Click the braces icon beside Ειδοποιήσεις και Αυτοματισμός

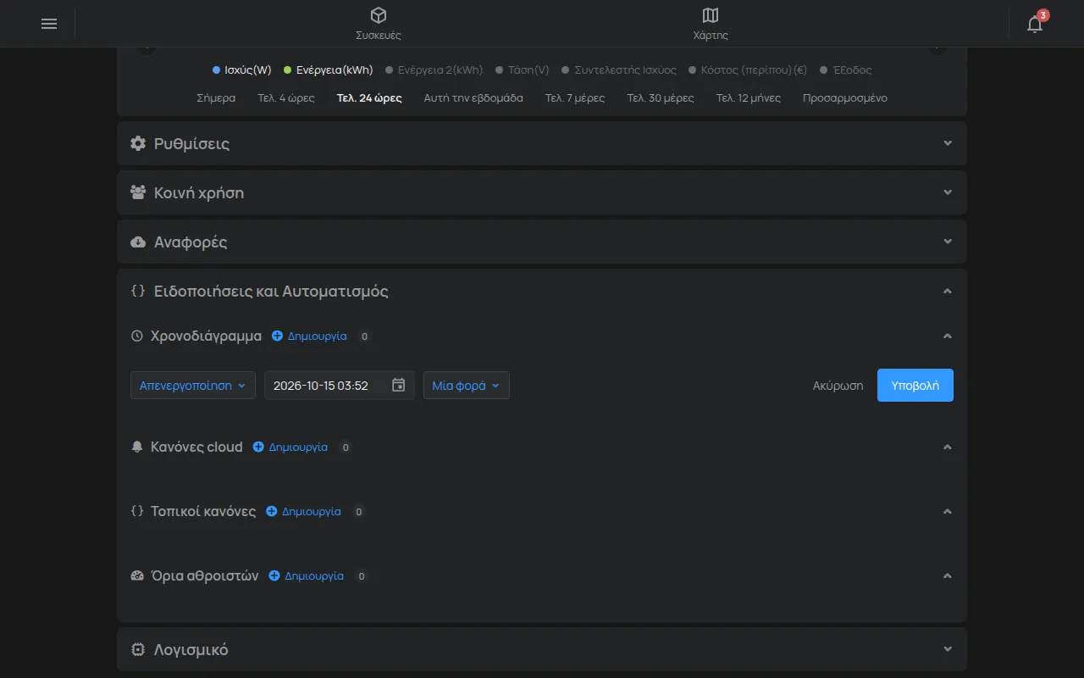pyautogui.click(x=138, y=291)
